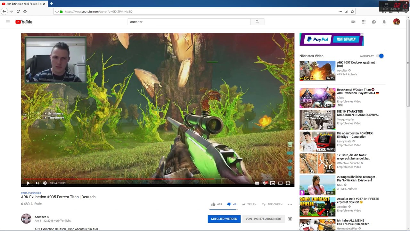Open title 'Ascalter trollt #087 SNIPPEEEE'

(358, 201)
